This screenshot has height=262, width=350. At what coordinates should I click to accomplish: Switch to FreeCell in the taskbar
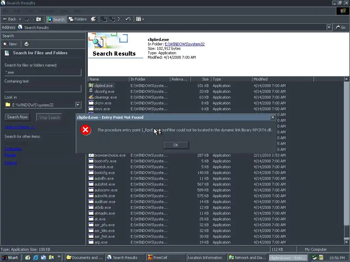tap(166, 258)
